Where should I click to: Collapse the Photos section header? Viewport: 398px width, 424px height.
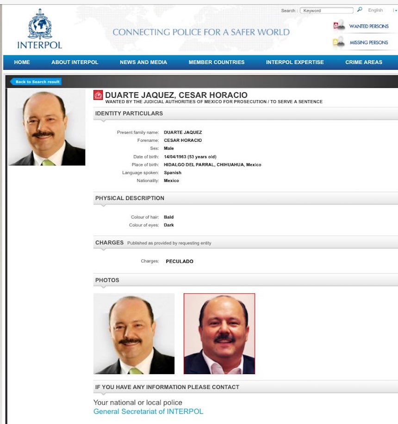pos(107,280)
